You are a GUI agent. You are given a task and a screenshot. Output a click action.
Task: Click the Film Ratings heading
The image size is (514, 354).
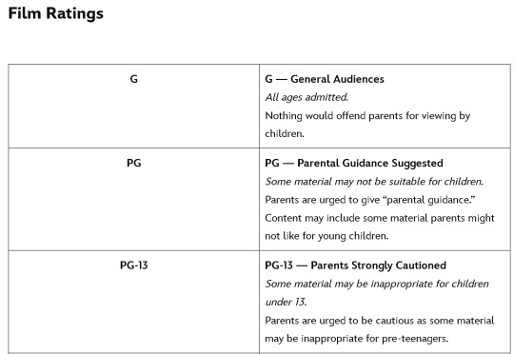click(56, 13)
